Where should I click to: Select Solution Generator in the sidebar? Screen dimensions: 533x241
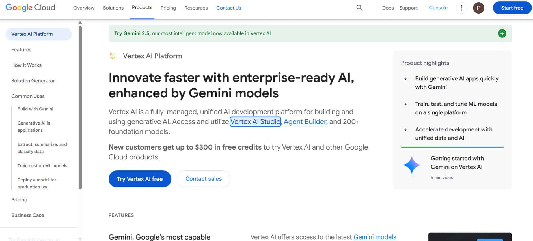33,81
